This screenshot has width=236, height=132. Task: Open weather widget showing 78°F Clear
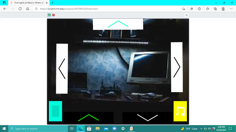(x=189, y=129)
